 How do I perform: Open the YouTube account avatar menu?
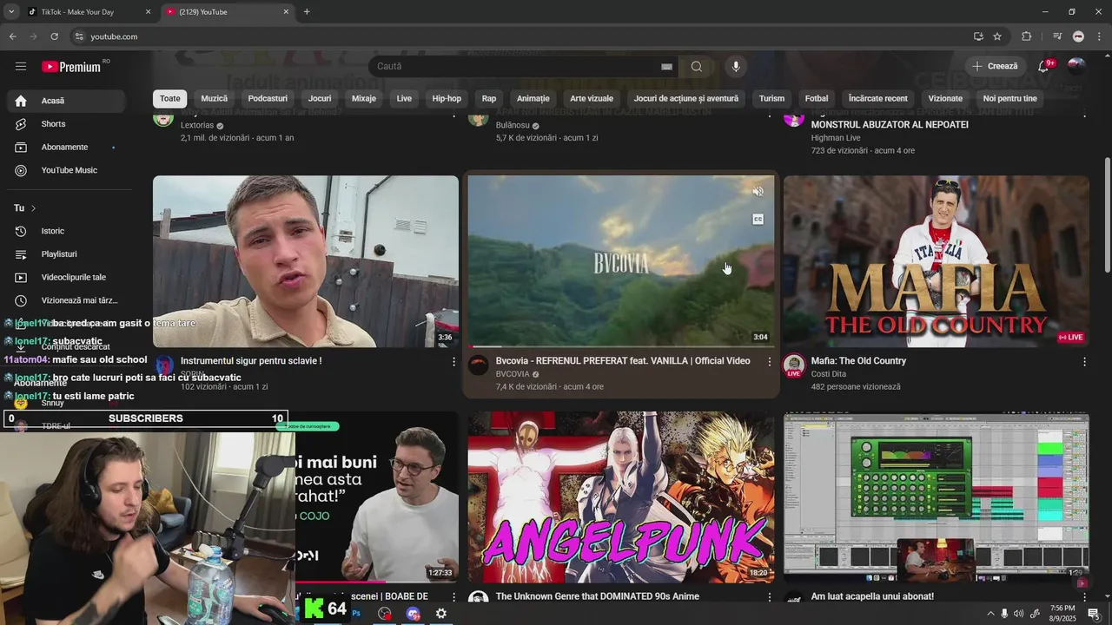[x=1076, y=67]
